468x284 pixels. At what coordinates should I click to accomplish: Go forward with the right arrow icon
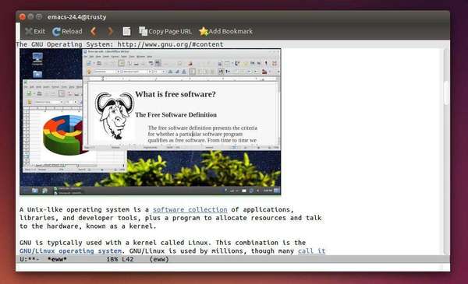pos(111,31)
